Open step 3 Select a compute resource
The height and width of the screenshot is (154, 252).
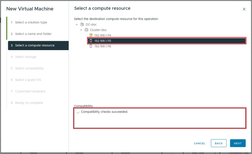point(38,45)
